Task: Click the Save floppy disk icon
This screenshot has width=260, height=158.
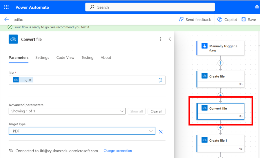Action: pyautogui.click(x=244, y=19)
